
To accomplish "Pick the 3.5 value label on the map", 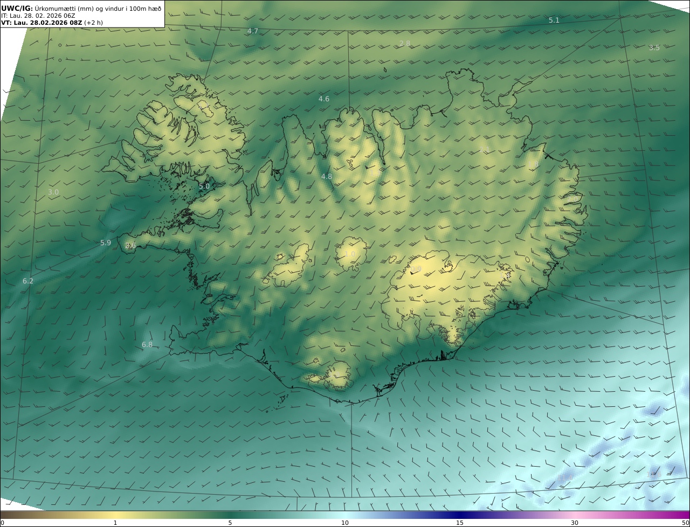I will click(x=654, y=48).
